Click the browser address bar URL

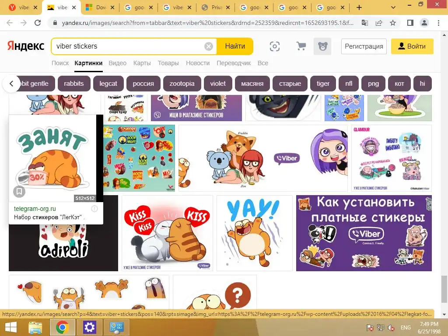tap(208, 23)
